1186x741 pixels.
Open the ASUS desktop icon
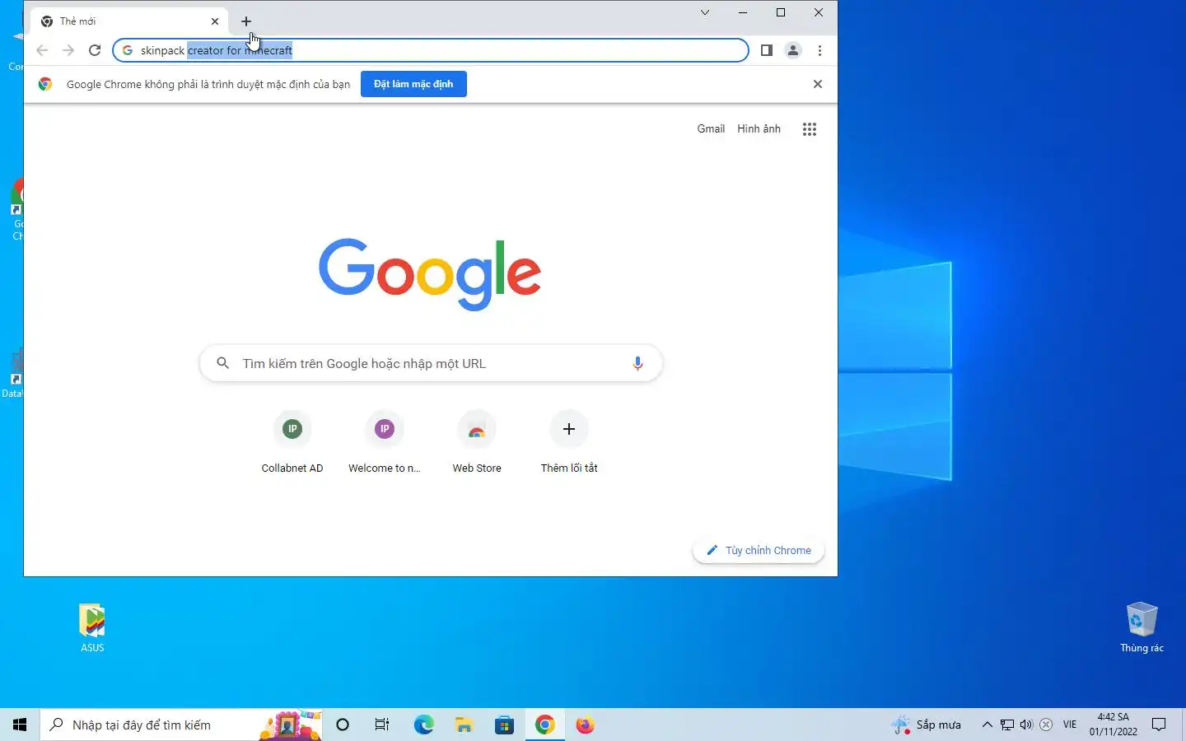[92, 627]
